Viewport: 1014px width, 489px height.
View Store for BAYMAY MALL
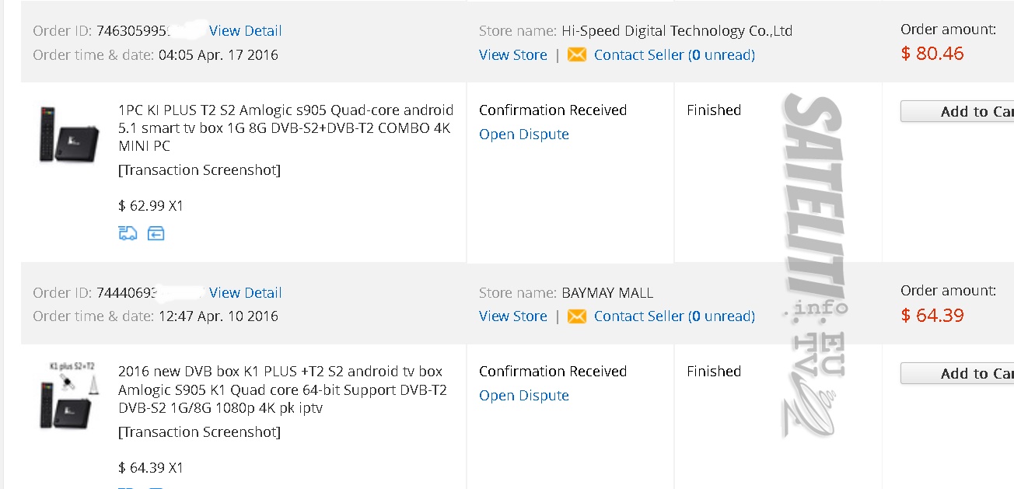513,316
